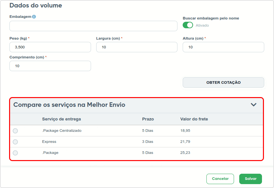Click the Comprimento (cm) input field

tap(50, 66)
